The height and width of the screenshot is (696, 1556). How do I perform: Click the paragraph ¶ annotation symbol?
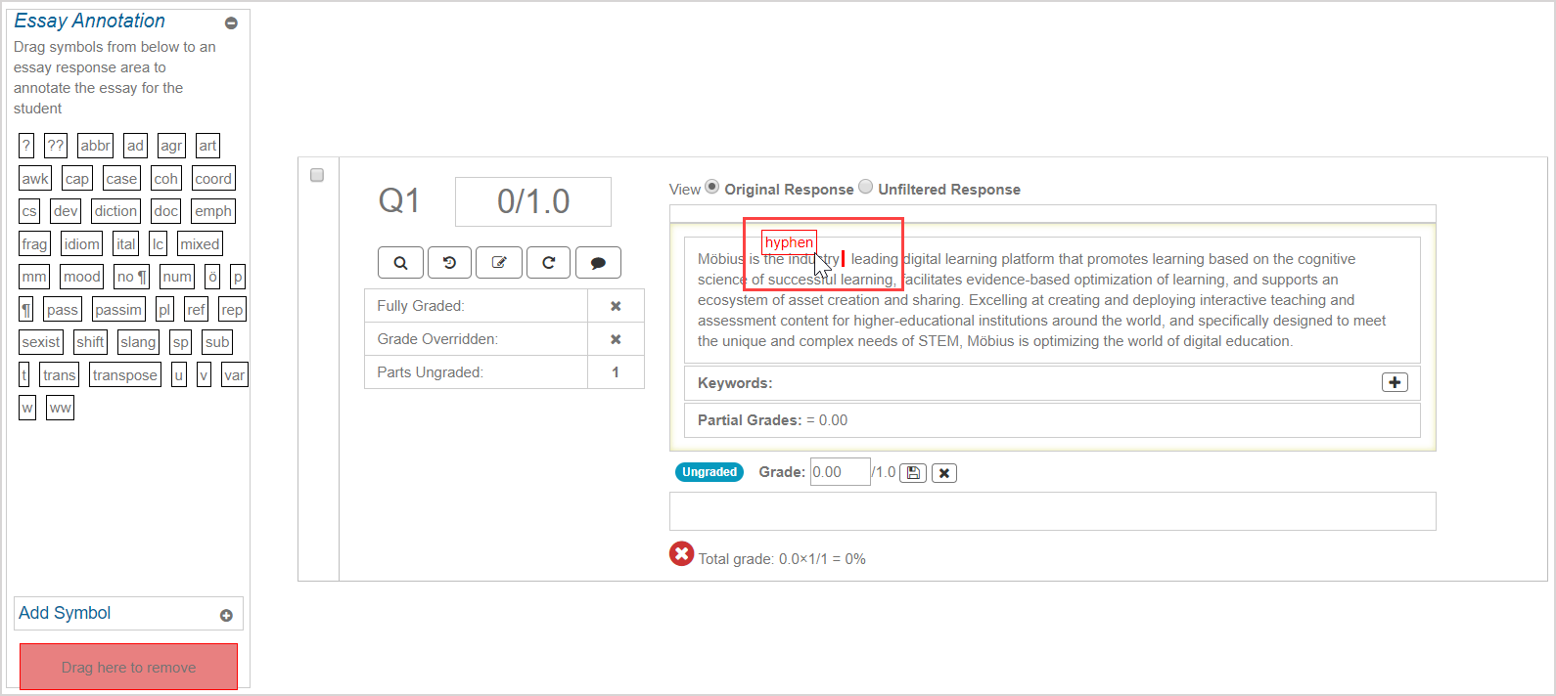26,310
